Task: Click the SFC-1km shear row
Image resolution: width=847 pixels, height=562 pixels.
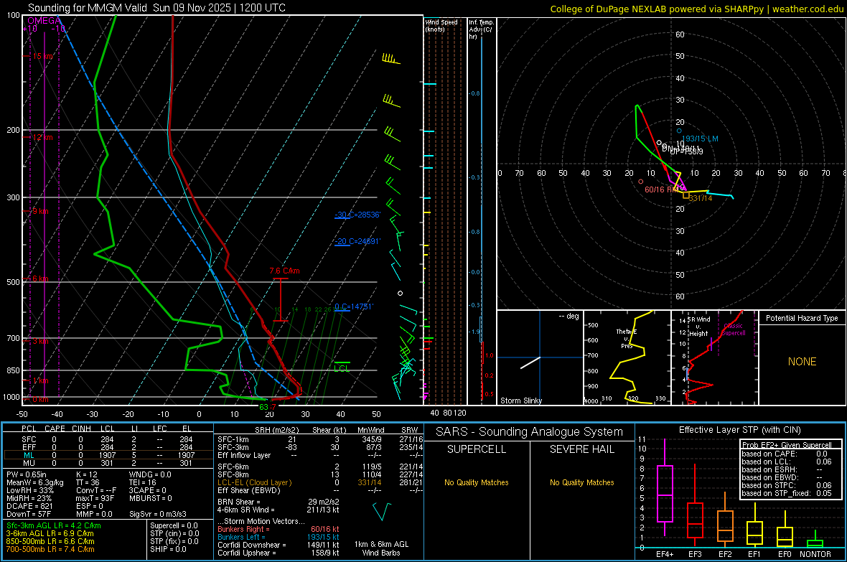Action: (320, 439)
